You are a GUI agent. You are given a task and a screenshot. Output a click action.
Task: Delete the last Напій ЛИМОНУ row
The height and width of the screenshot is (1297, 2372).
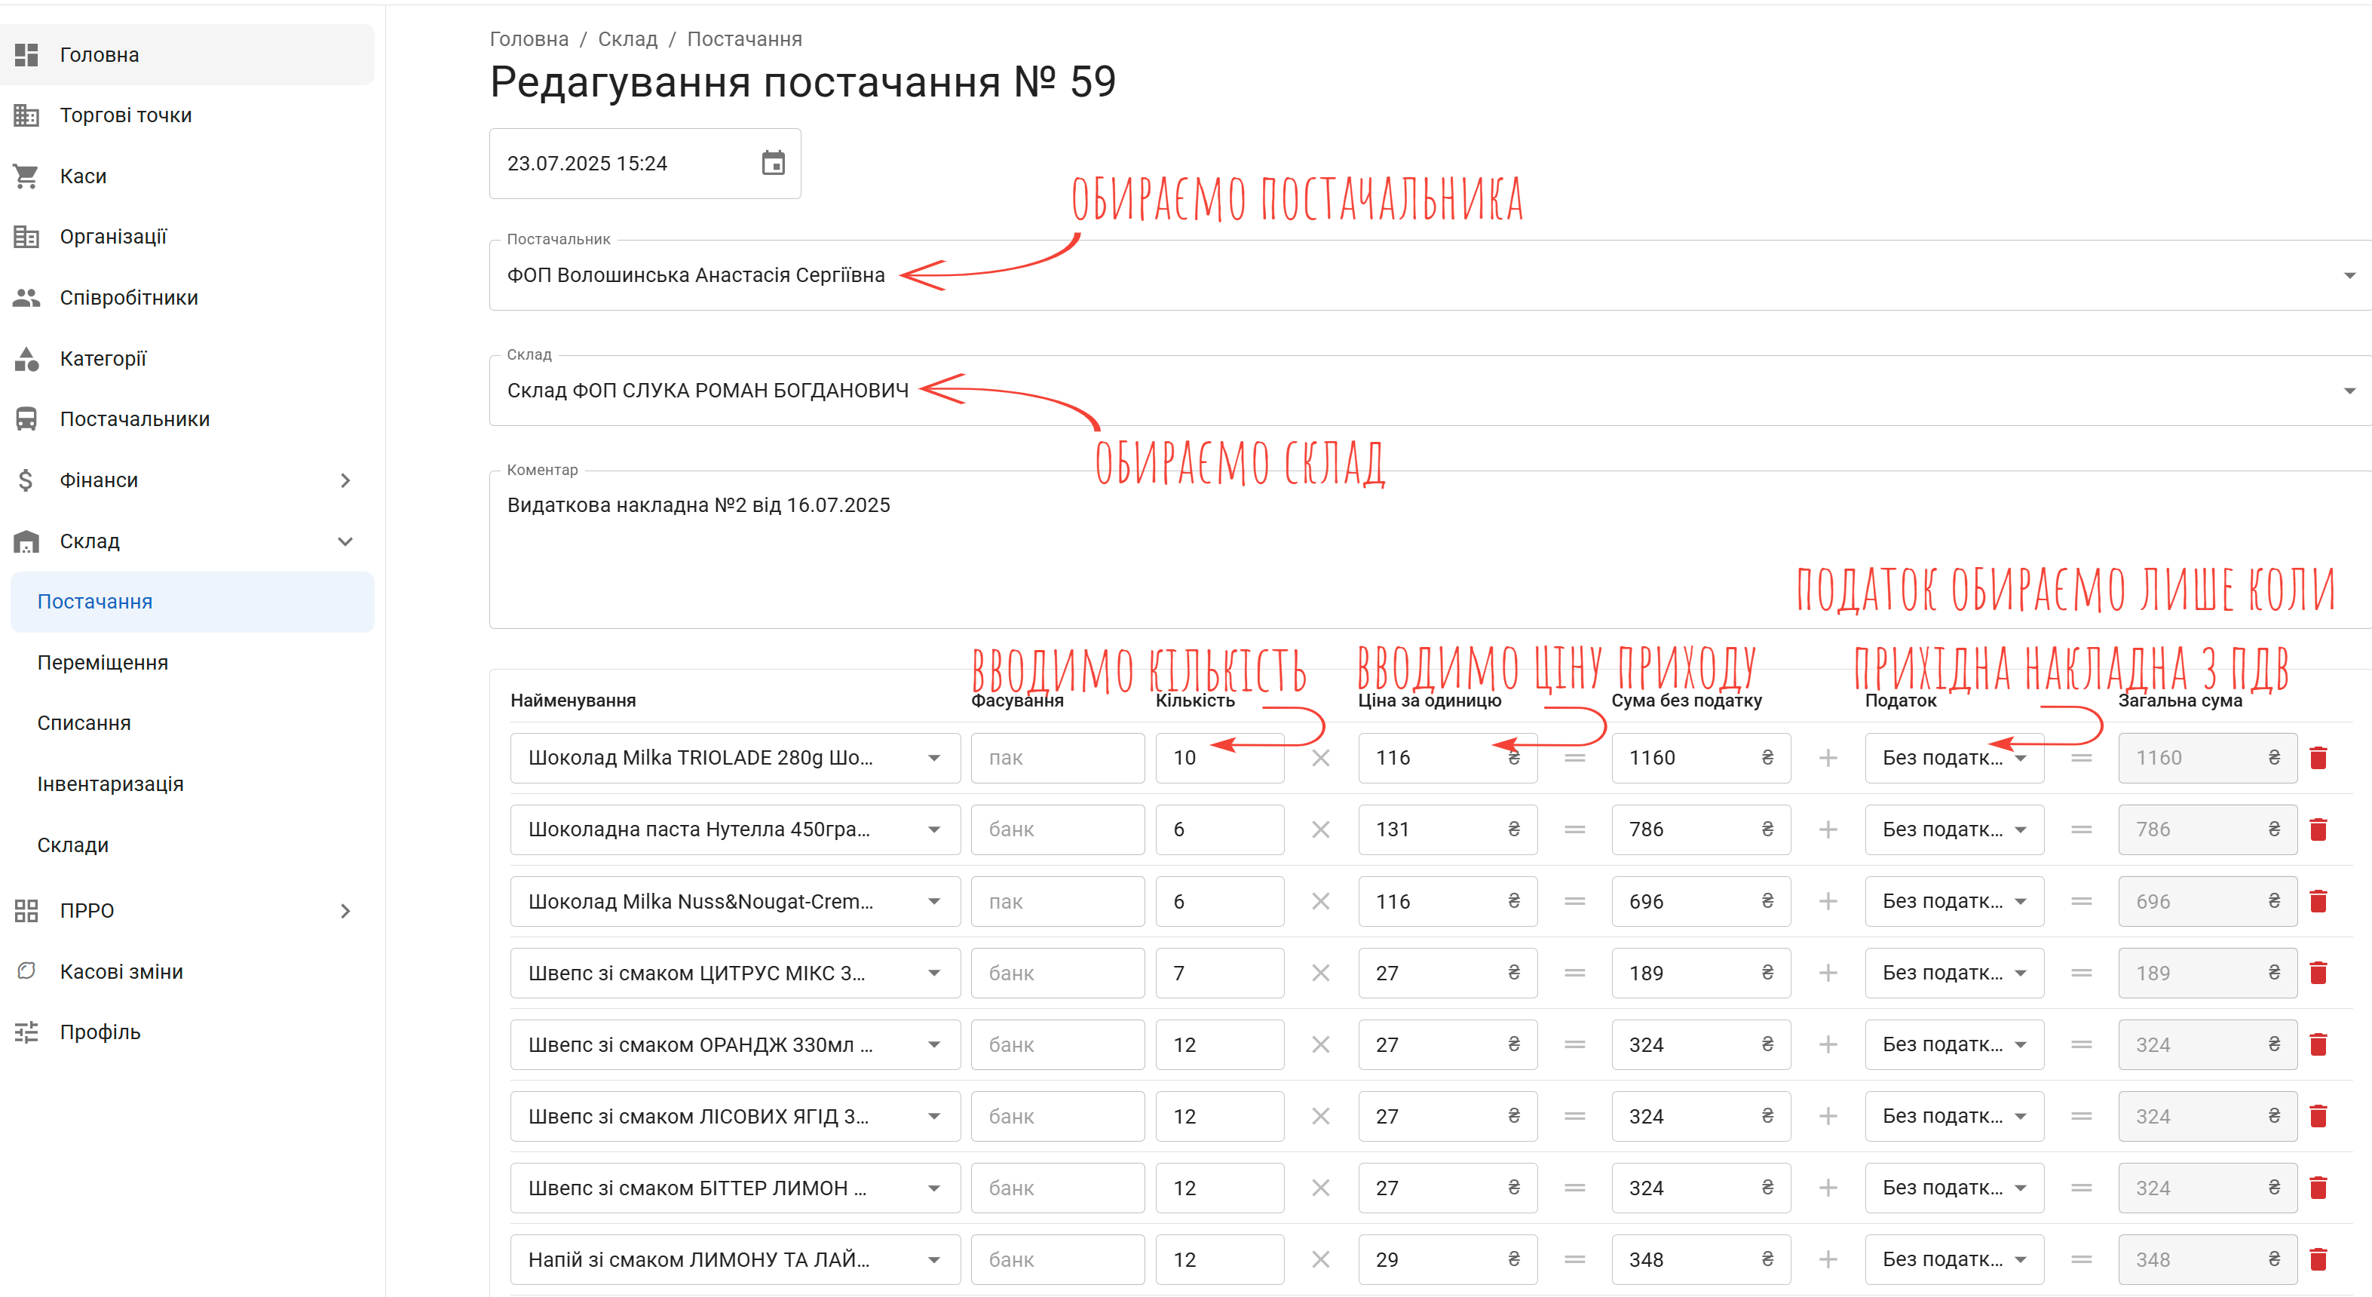click(x=2318, y=1259)
